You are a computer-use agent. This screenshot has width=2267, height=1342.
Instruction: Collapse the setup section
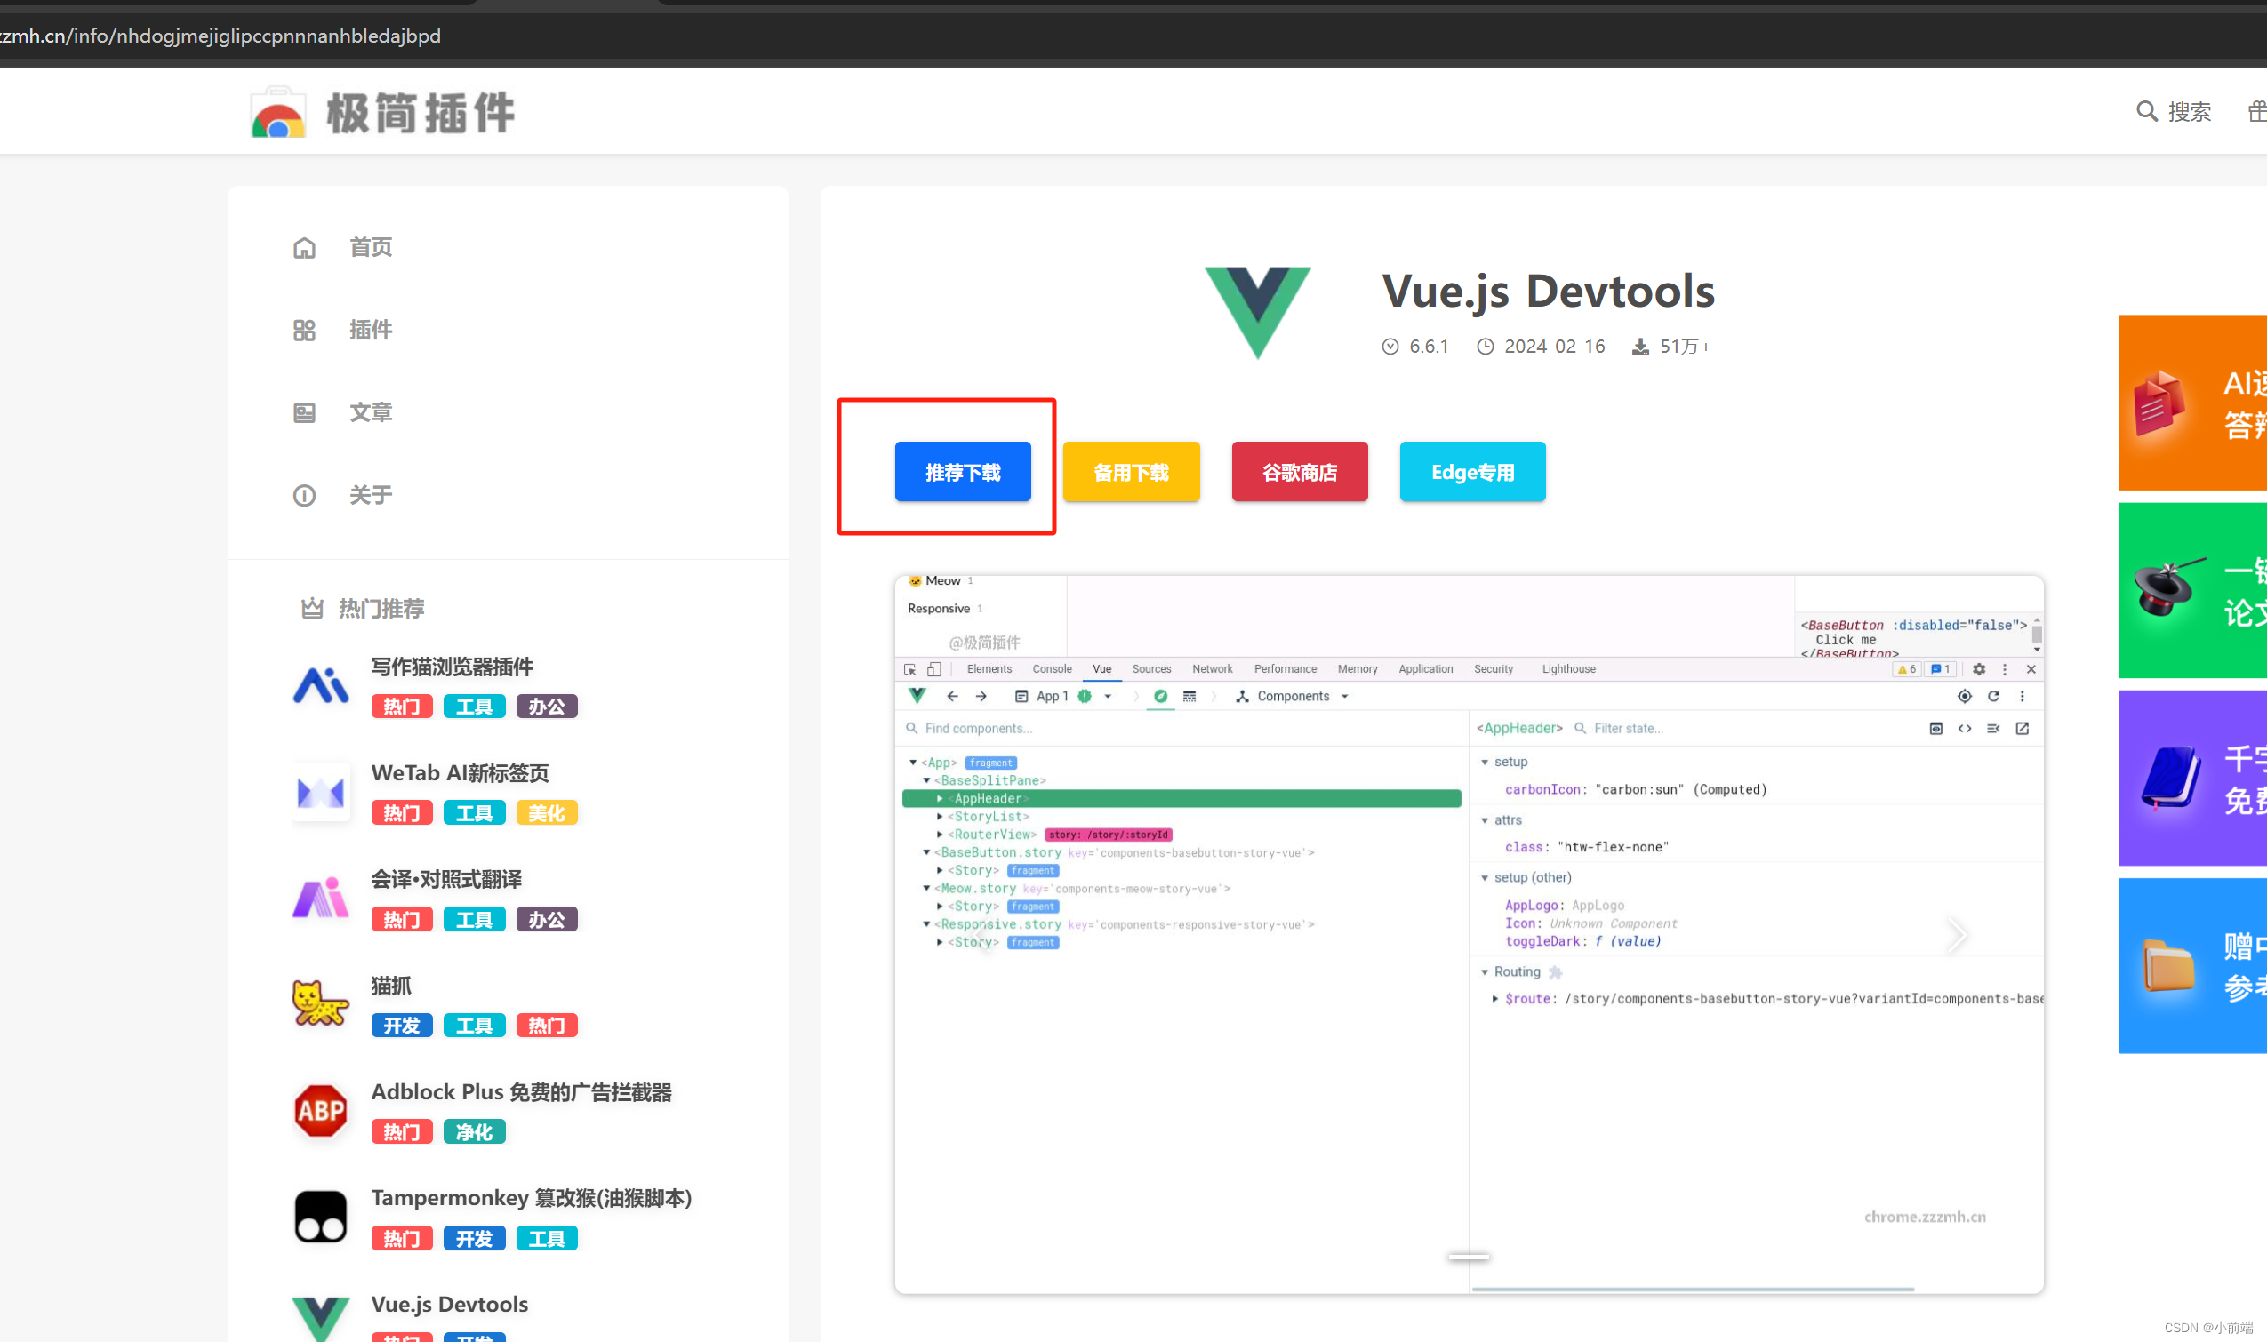[1485, 763]
